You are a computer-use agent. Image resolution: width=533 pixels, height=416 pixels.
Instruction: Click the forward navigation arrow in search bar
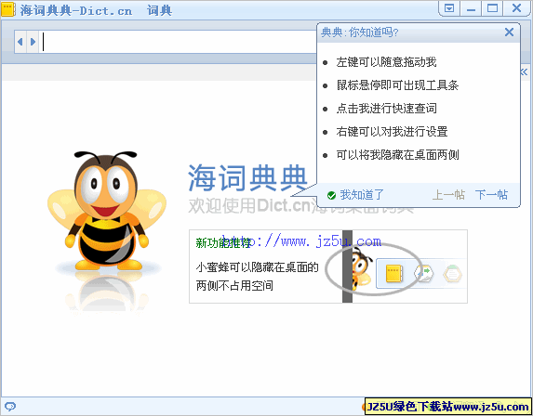pyautogui.click(x=33, y=42)
